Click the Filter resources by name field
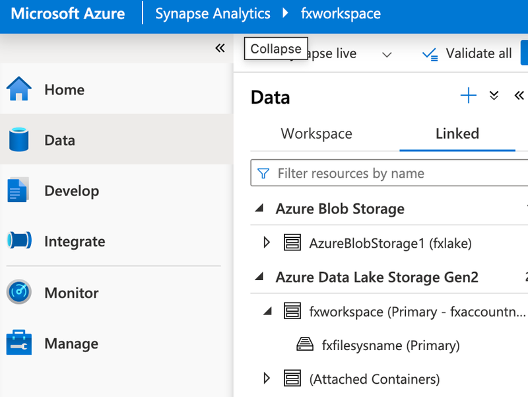Image resolution: width=528 pixels, height=397 pixels. pos(389,173)
